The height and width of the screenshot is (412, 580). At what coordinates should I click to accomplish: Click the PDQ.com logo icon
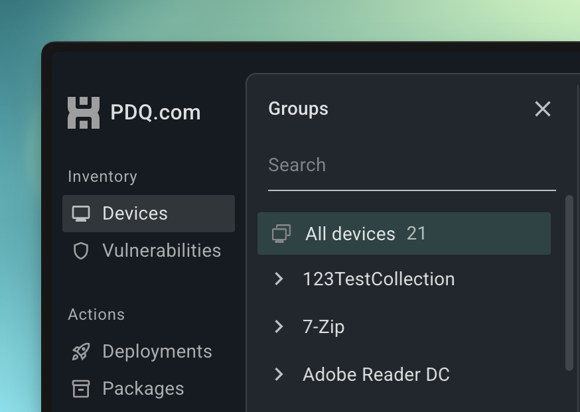[84, 113]
